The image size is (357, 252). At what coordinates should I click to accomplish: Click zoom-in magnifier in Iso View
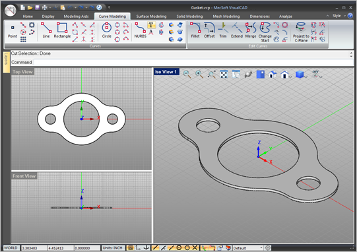coord(199,74)
